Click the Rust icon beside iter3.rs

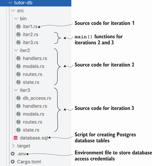tap(19, 42)
